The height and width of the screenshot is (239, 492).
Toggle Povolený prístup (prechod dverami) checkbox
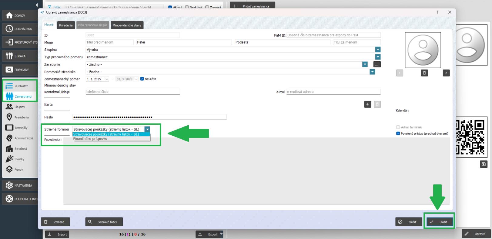click(x=398, y=134)
